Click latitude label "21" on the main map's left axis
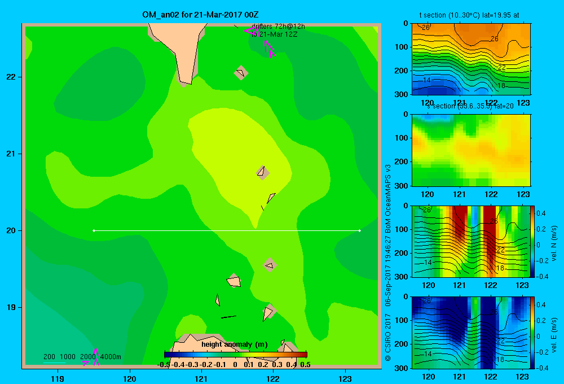 pos(11,154)
